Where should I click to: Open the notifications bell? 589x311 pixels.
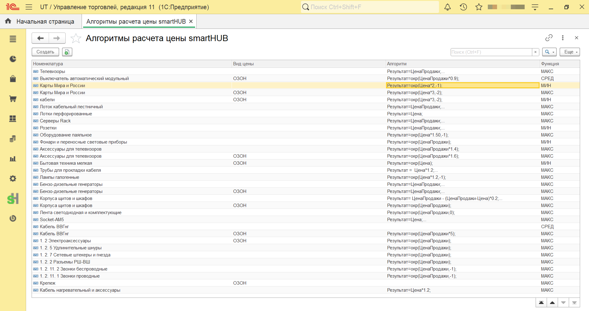coord(448,7)
